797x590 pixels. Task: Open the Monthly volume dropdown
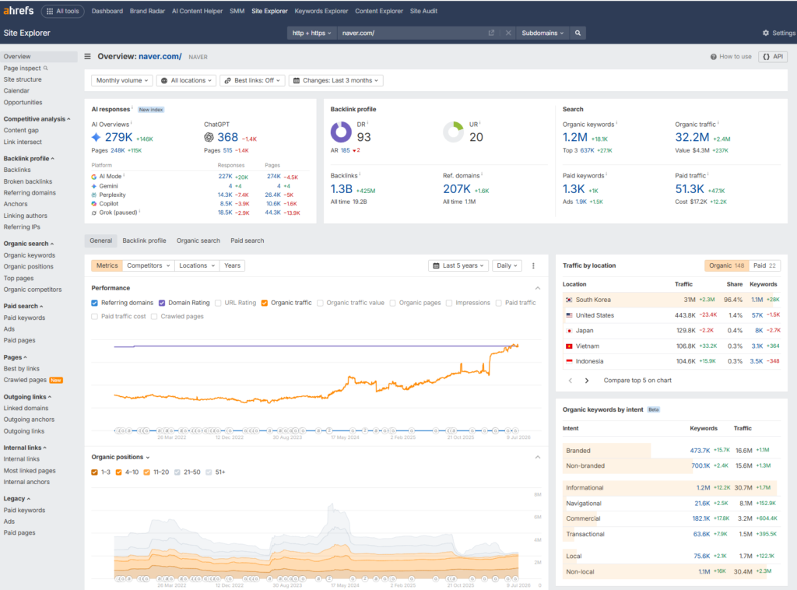[122, 80]
